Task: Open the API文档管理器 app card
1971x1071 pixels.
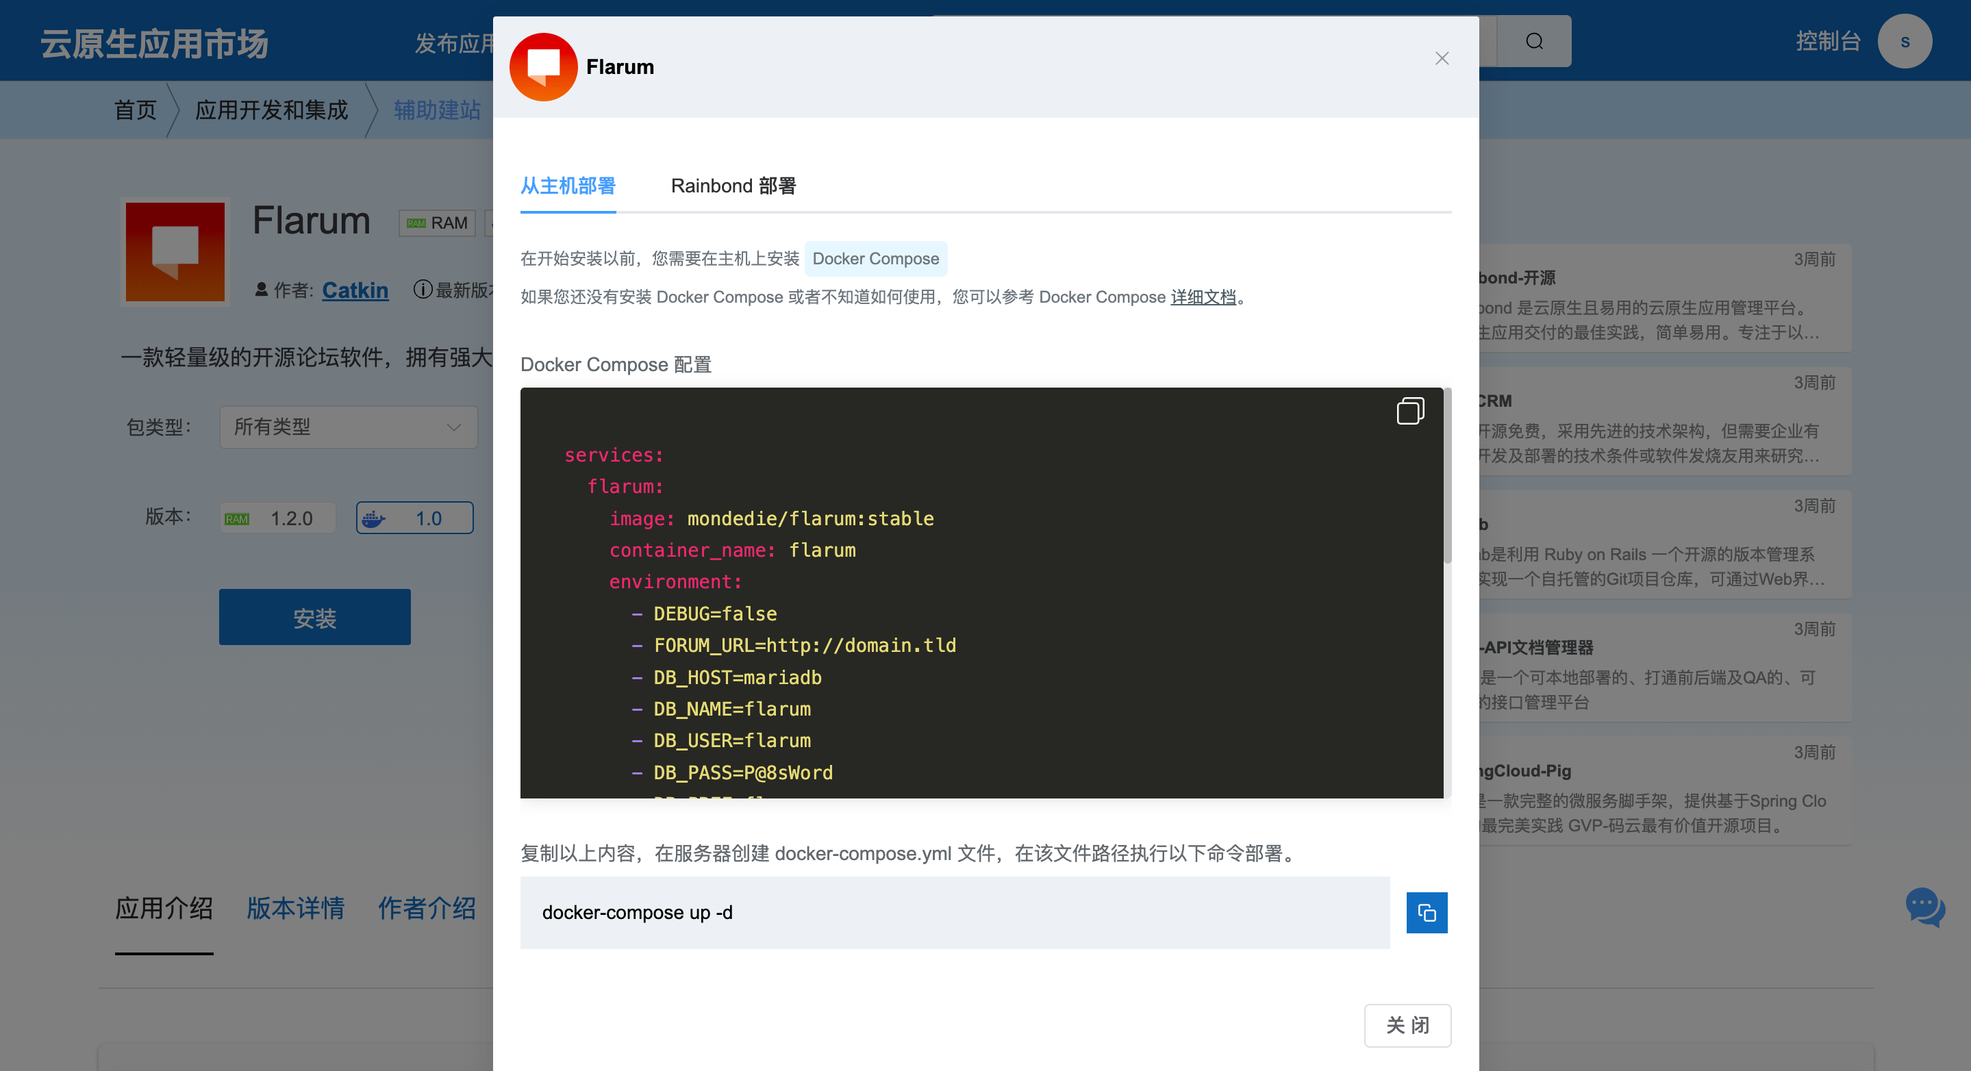Action: click(x=1664, y=668)
